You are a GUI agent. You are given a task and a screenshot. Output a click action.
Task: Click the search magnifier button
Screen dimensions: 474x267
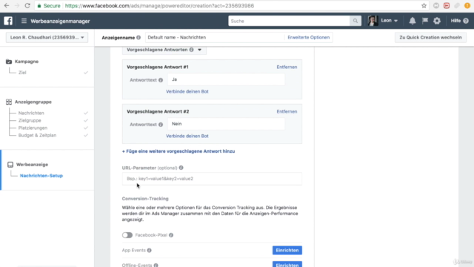click(x=355, y=21)
